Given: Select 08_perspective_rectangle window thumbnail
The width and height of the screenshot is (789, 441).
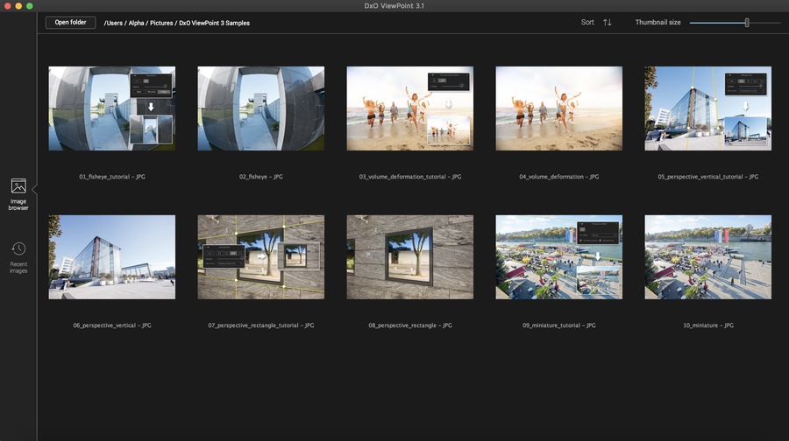Looking at the screenshot, I should [x=410, y=257].
